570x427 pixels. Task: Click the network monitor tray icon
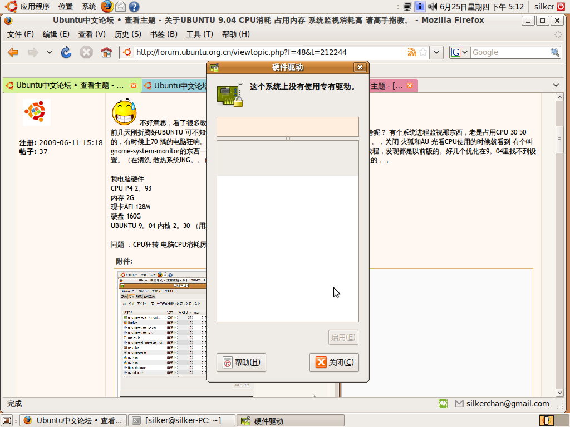pyautogui.click(x=407, y=7)
